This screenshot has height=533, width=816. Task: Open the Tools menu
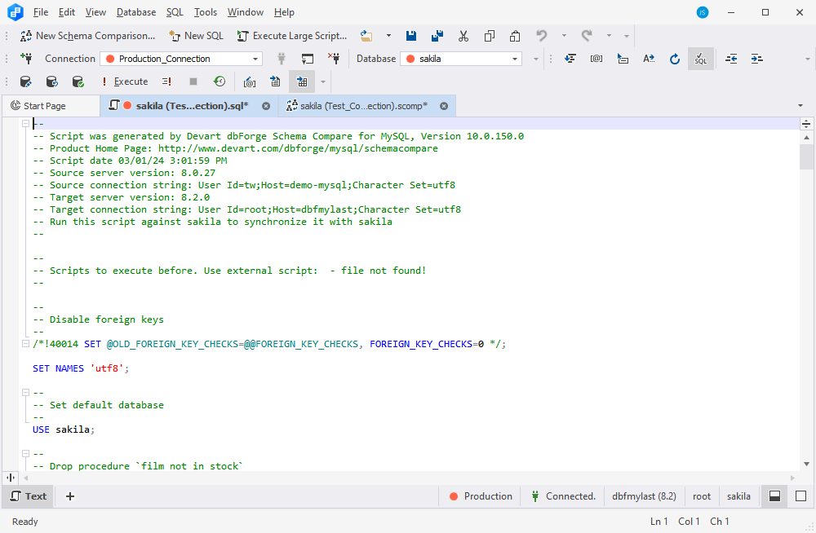(x=206, y=12)
